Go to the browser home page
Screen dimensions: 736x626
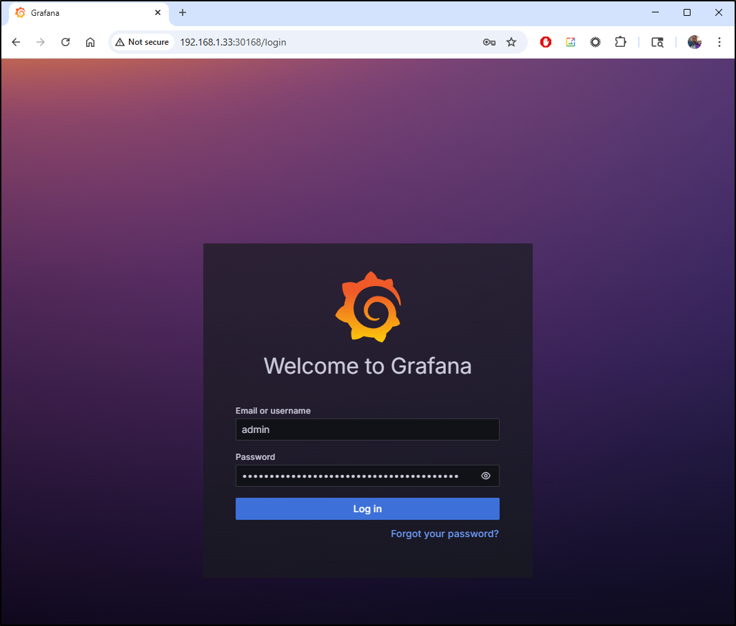click(x=90, y=42)
